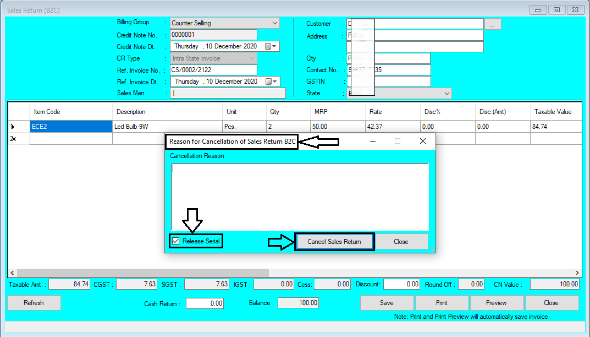The image size is (590, 337).
Task: Click the Cancel Sales Return button
Action: (x=334, y=241)
